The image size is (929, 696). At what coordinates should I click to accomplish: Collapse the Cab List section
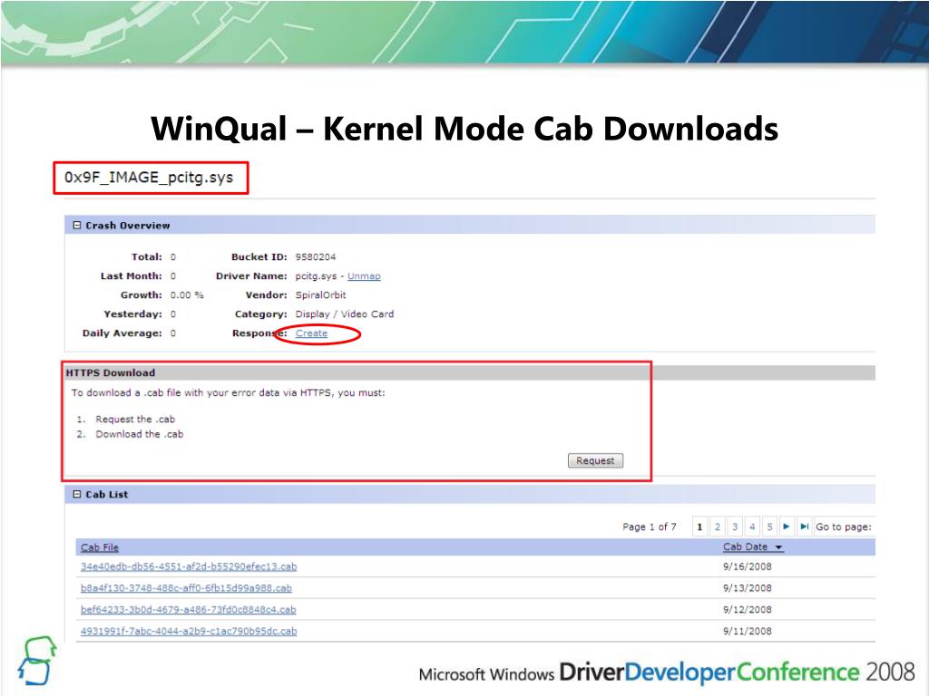pyautogui.click(x=76, y=494)
